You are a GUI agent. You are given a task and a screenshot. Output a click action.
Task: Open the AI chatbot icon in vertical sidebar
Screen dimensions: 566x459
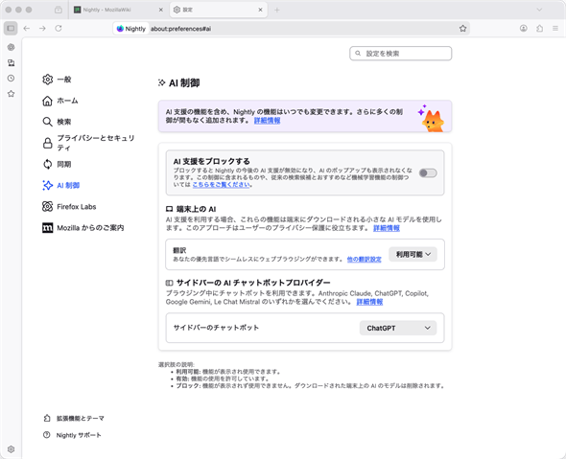coord(12,47)
